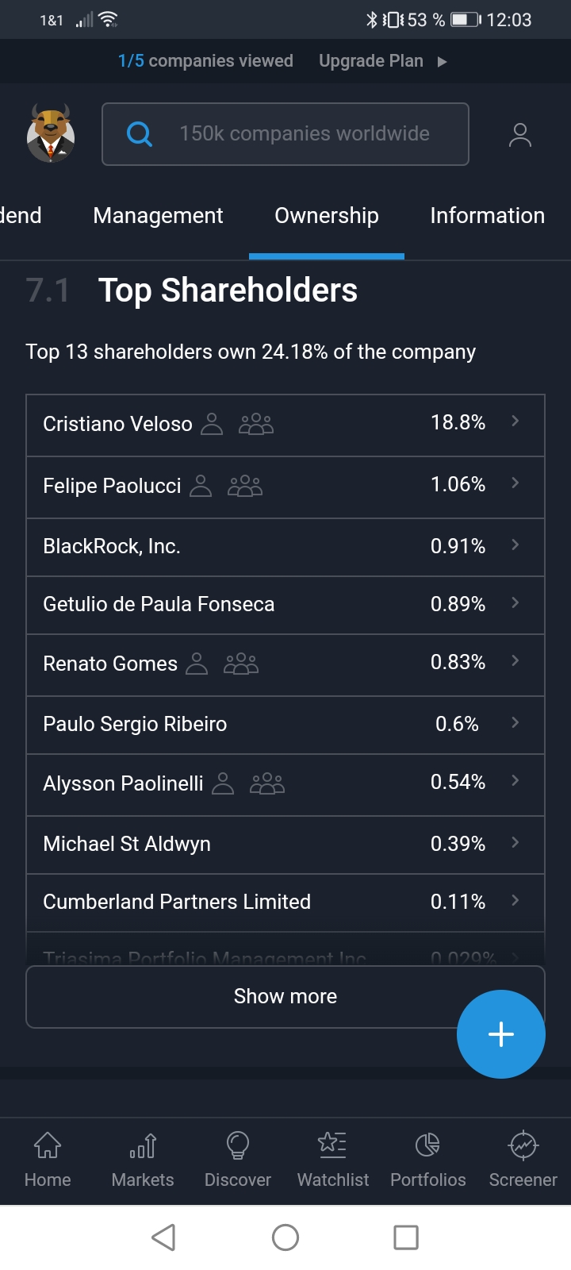
Task: Open the user profile icon
Action: pos(519,135)
